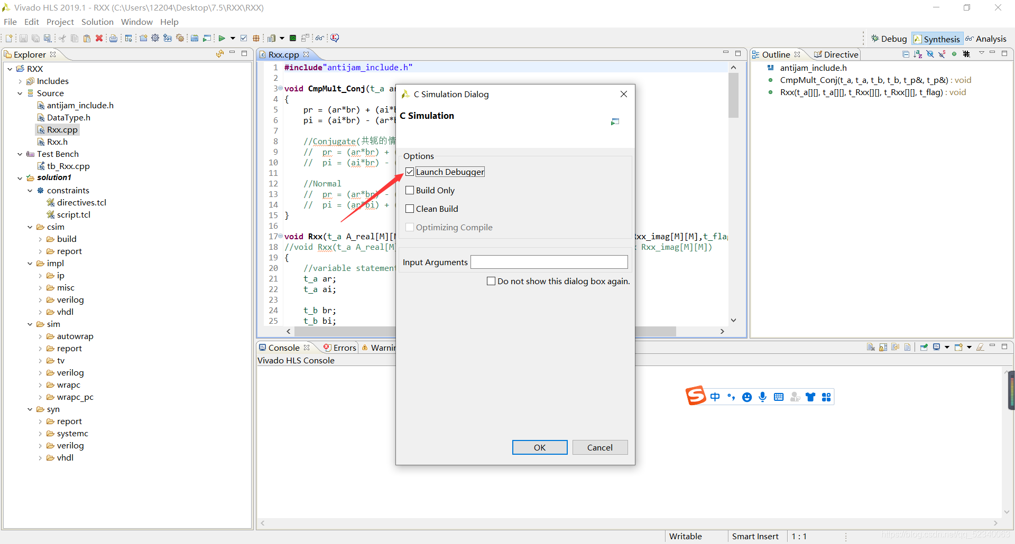Select directives.tcl under constraints
The image size is (1015, 544).
77,203
